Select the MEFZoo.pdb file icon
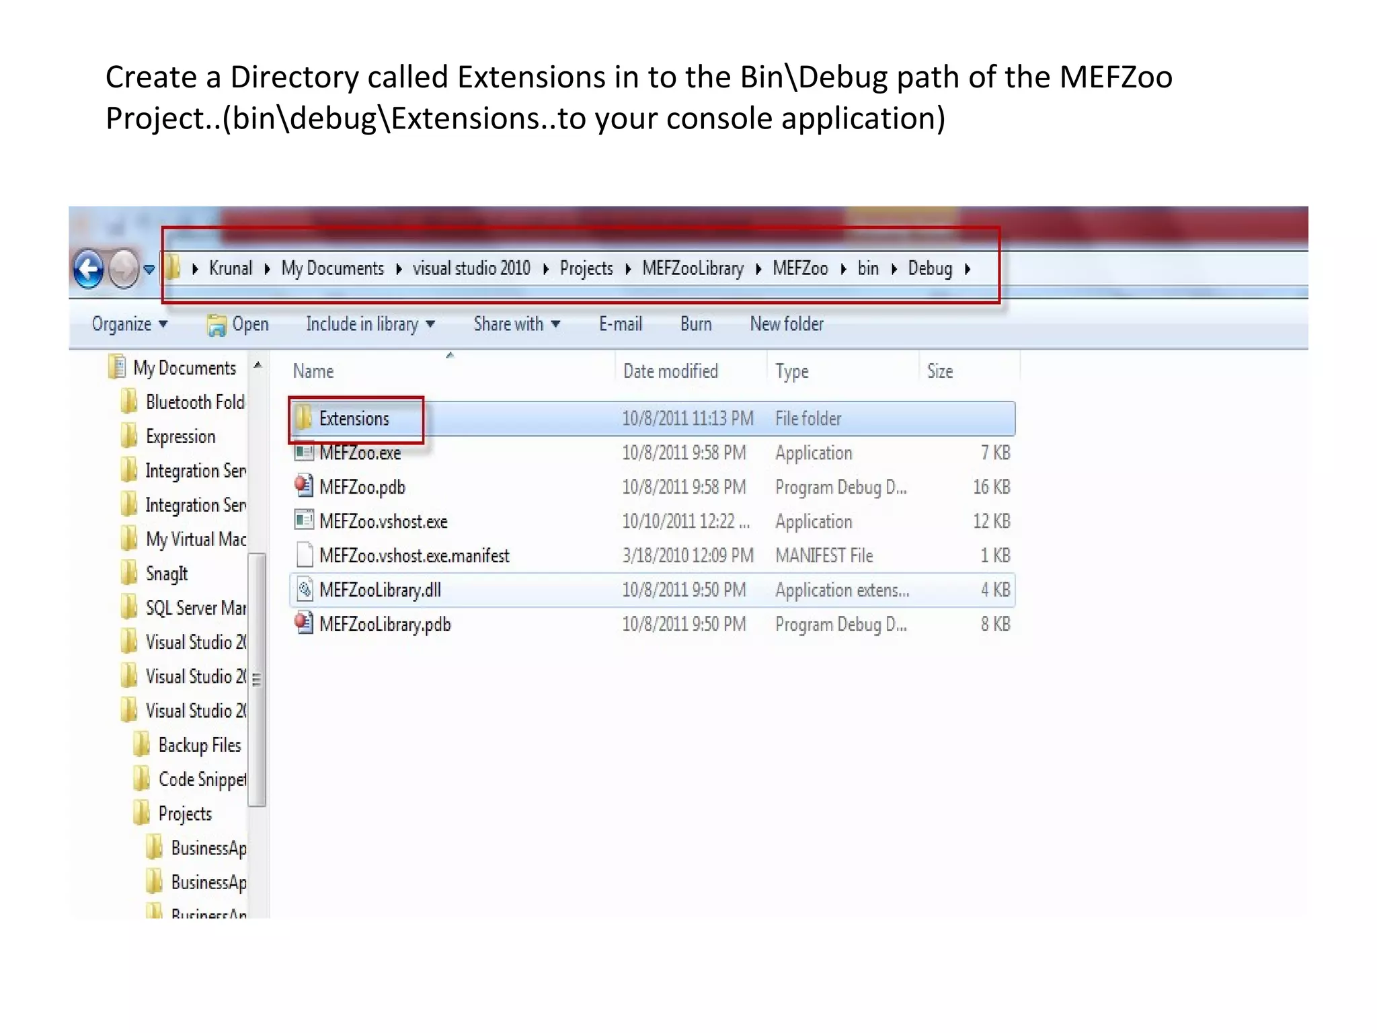This screenshot has height=1033, width=1377. point(304,487)
